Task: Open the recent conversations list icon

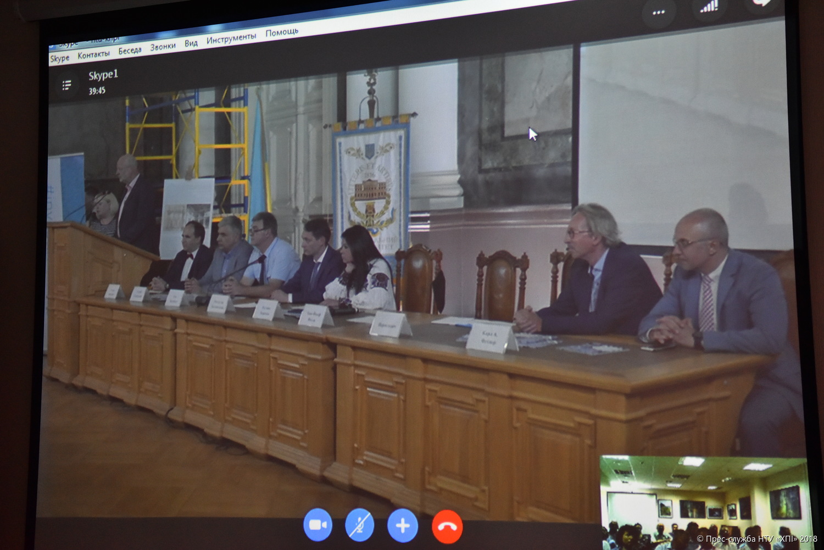Action: tap(67, 85)
